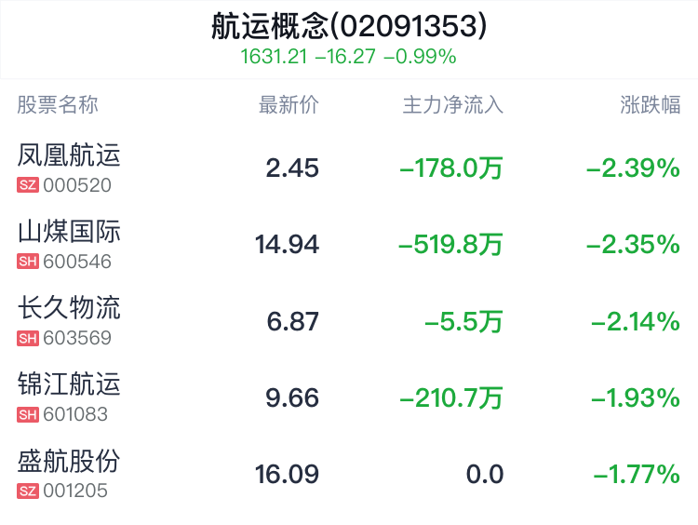Sort by the 最新价 column header
The height and width of the screenshot is (525, 698).
tap(289, 105)
